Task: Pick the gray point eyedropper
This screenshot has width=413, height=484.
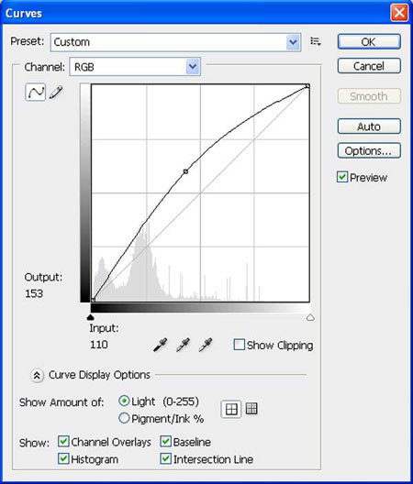Action: (x=183, y=345)
